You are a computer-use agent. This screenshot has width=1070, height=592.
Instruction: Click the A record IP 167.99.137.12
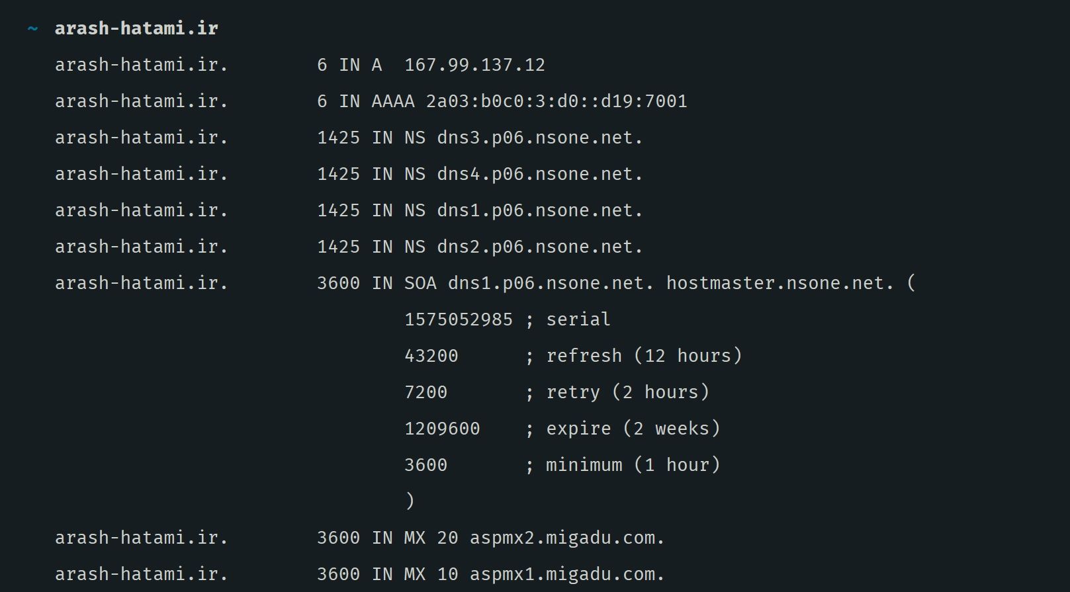click(x=474, y=65)
